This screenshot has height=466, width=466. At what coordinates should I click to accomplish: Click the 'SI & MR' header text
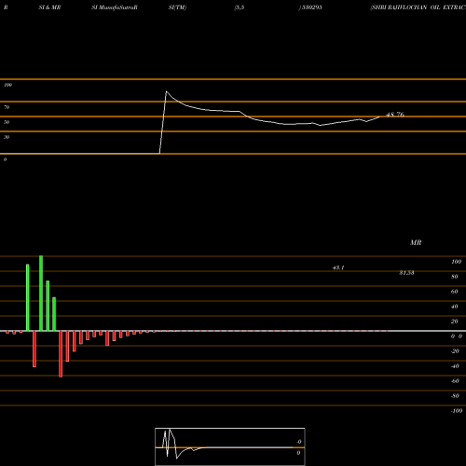coord(49,7)
